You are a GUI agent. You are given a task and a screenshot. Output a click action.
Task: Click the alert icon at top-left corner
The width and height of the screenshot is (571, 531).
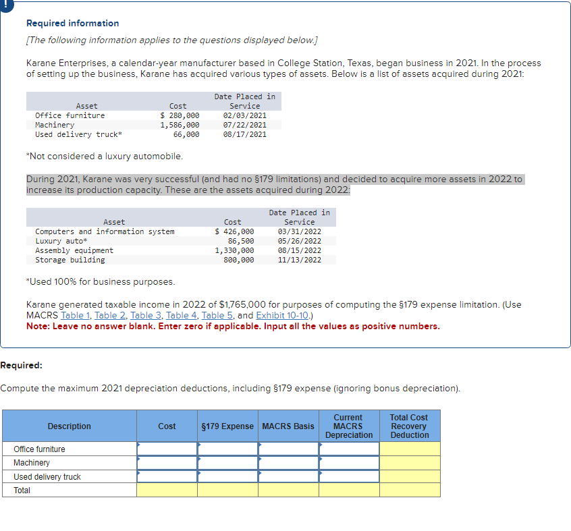pyautogui.click(x=5, y=4)
